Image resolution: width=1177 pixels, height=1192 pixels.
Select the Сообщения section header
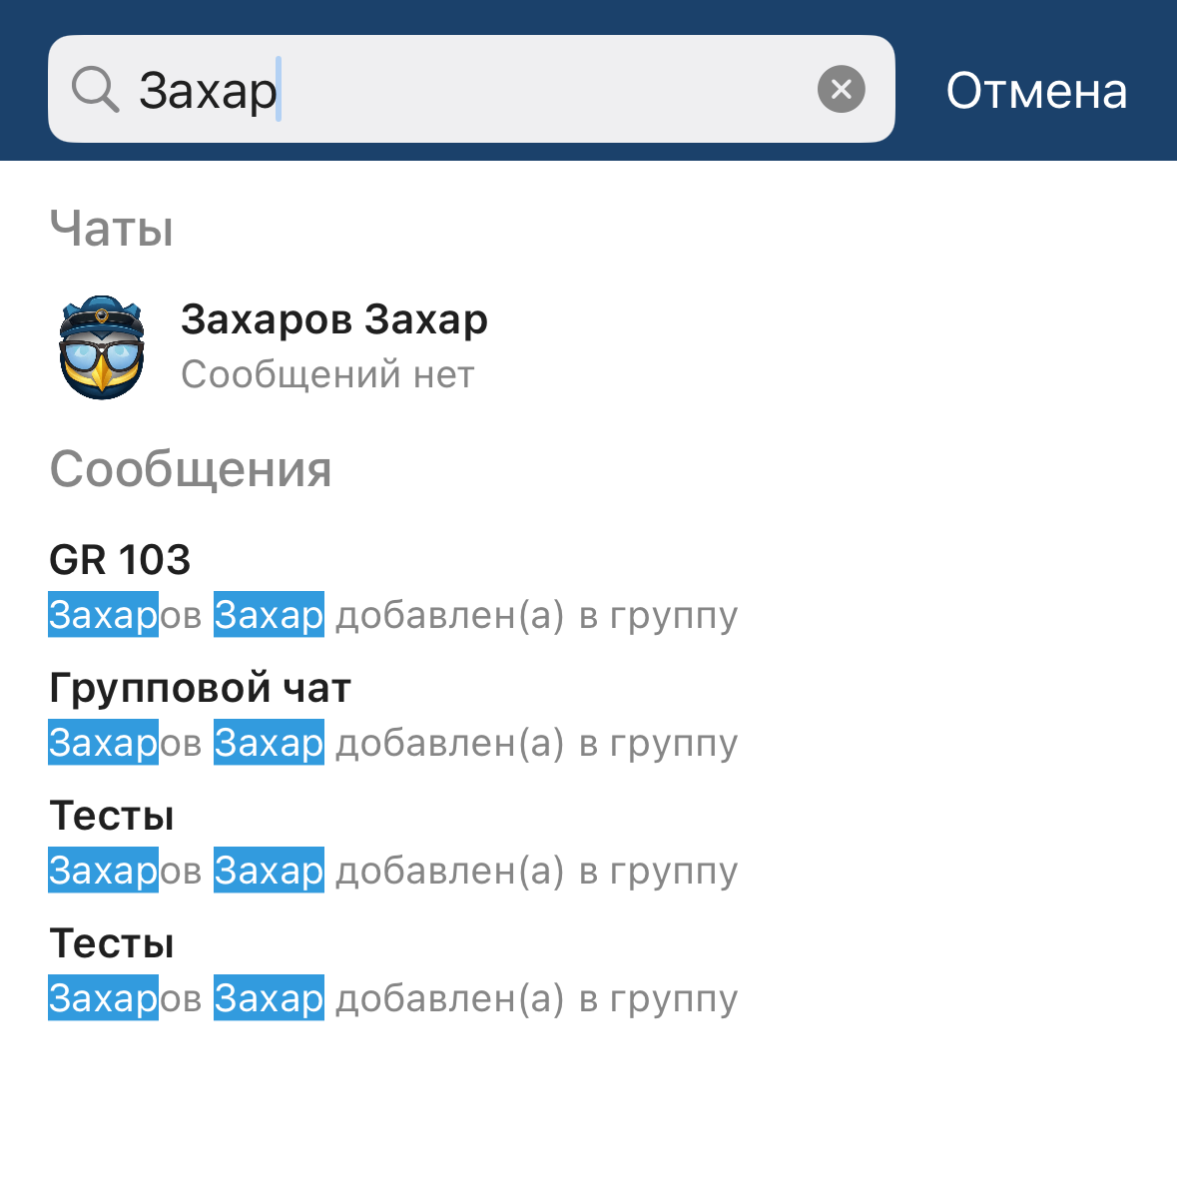[x=191, y=469]
